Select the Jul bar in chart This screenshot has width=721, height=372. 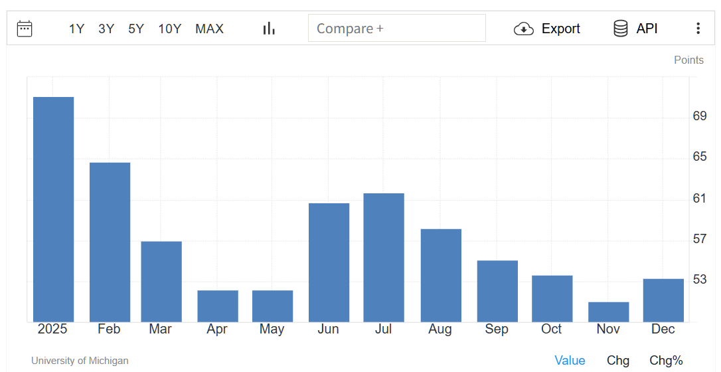(384, 258)
